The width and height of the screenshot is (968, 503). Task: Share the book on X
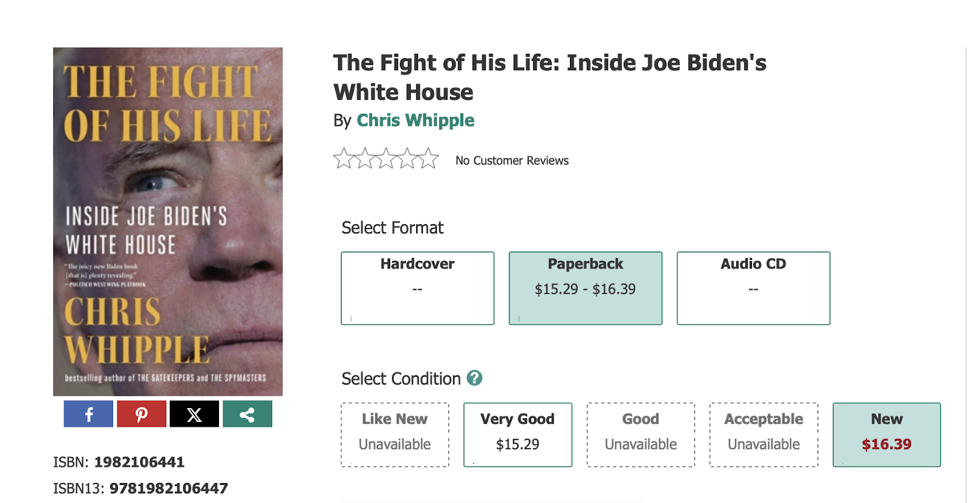click(194, 414)
